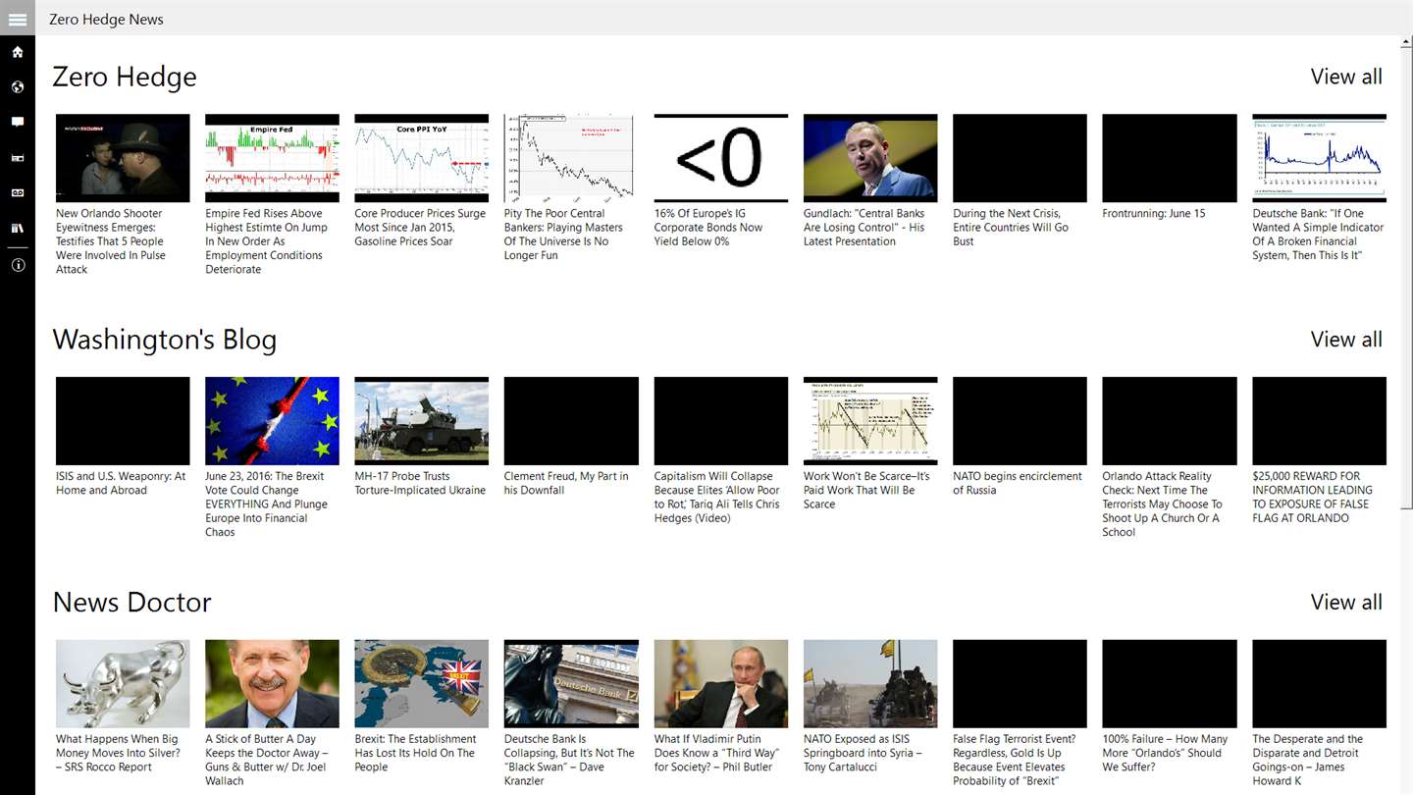Open the NATO Exposed tank photo thumbnail
Viewport: 1413px width, 795px height.
pyautogui.click(x=870, y=684)
